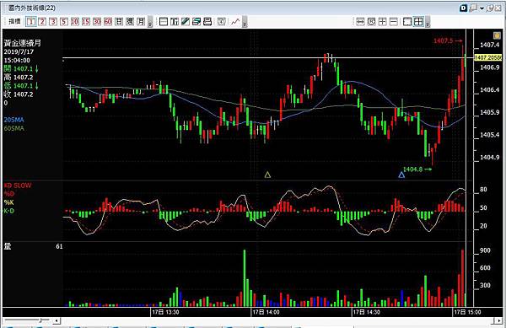The image size is (506, 328).
Task: Click the chart zoom slider at bottom left
Action: click(x=27, y=320)
